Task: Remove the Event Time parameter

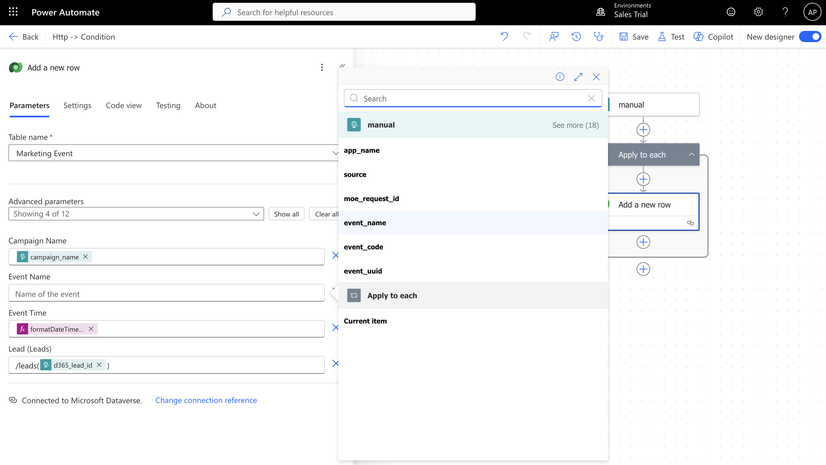Action: pyautogui.click(x=335, y=327)
